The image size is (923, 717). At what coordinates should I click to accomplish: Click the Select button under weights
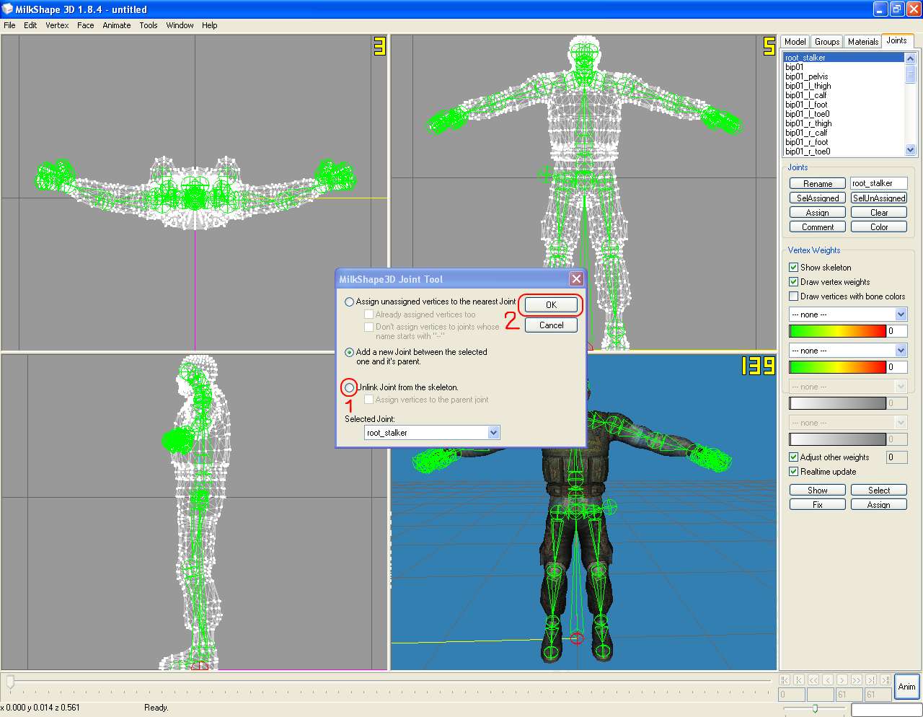tap(879, 491)
